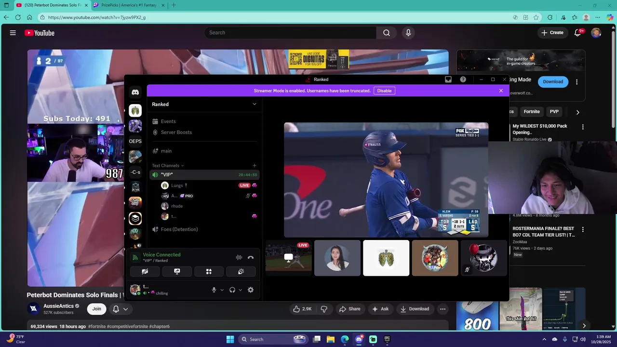Open the YouTube account avatar menu
617x347 pixels.
click(596, 33)
